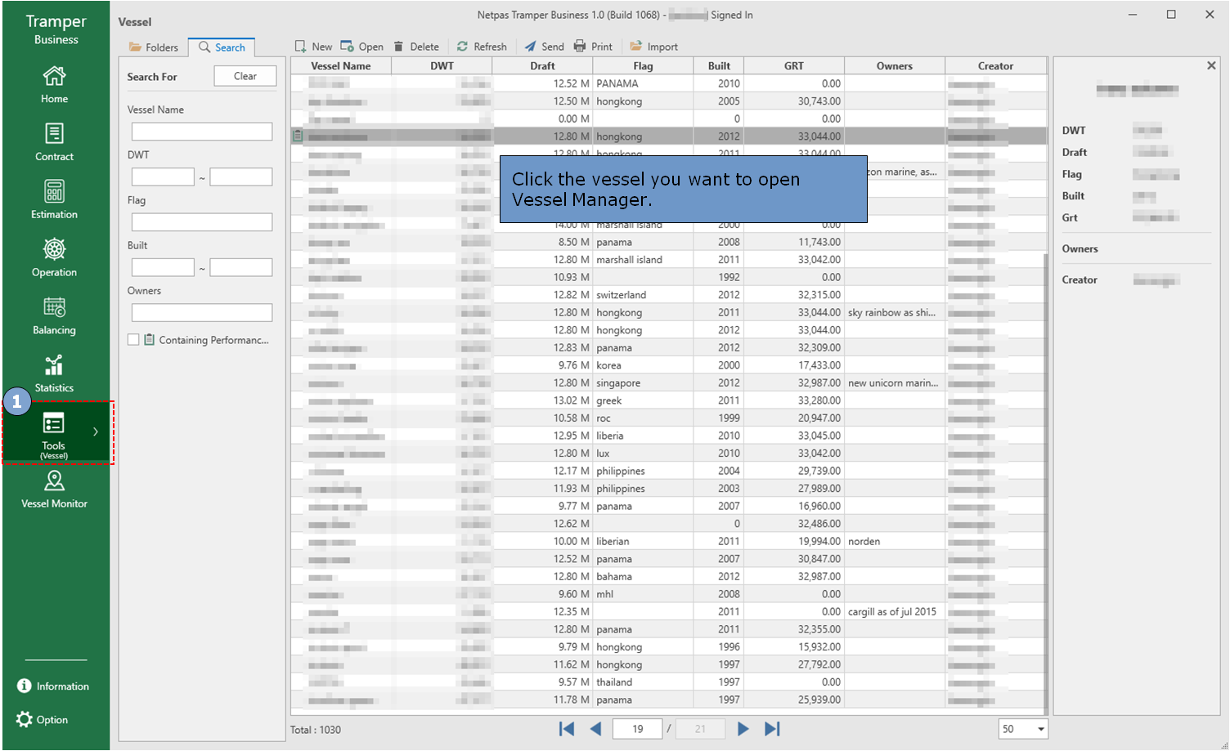This screenshot has width=1230, height=751.
Task: Enable Containing Performance checkbox
Action: (133, 339)
